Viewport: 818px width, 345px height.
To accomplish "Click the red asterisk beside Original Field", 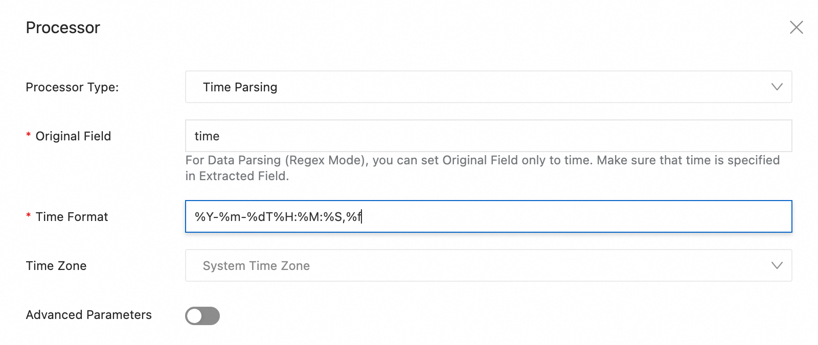I will [29, 136].
